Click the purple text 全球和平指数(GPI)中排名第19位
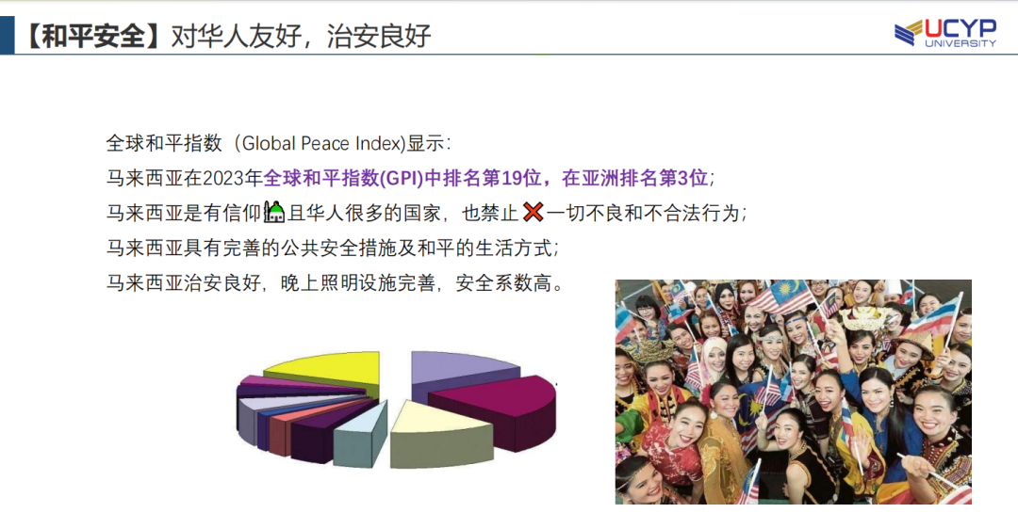This screenshot has height=529, width=1018. pyautogui.click(x=402, y=178)
